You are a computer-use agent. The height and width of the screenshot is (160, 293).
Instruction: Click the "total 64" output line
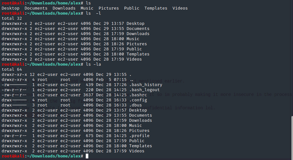tap(12, 69)
